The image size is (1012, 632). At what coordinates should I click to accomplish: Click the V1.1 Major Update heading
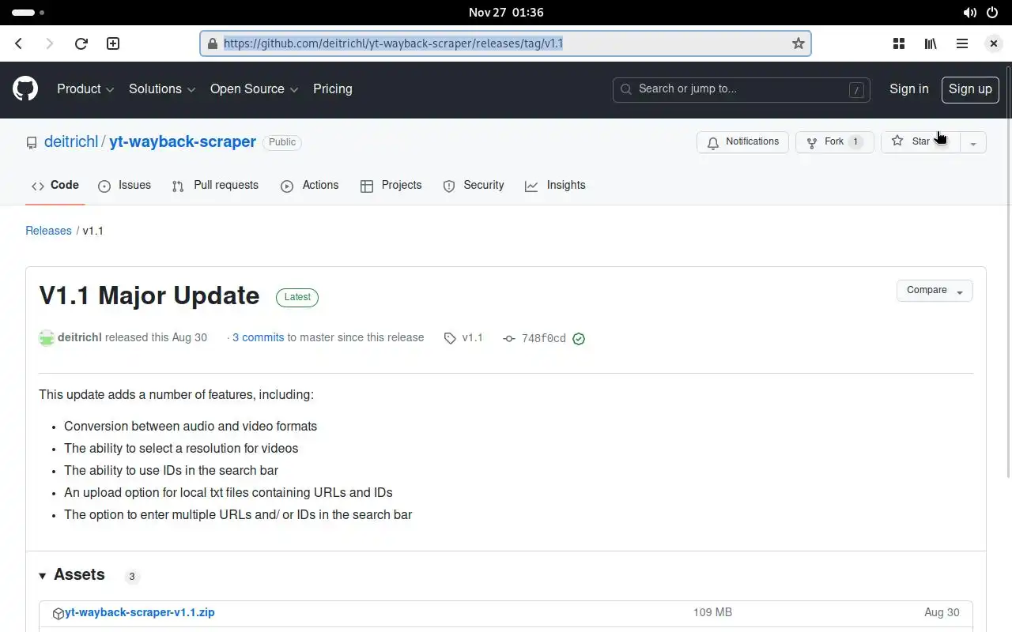(x=149, y=295)
